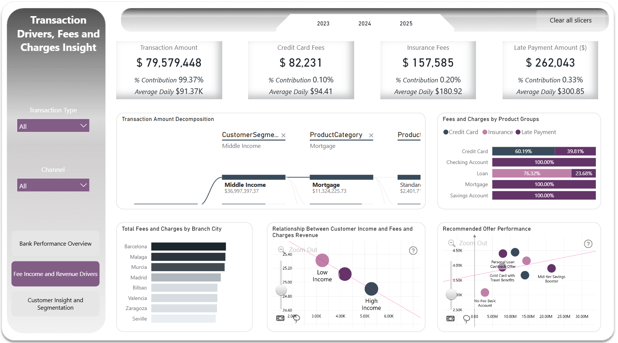Select the 2025 year tab
The width and height of the screenshot is (618, 343).
(406, 24)
